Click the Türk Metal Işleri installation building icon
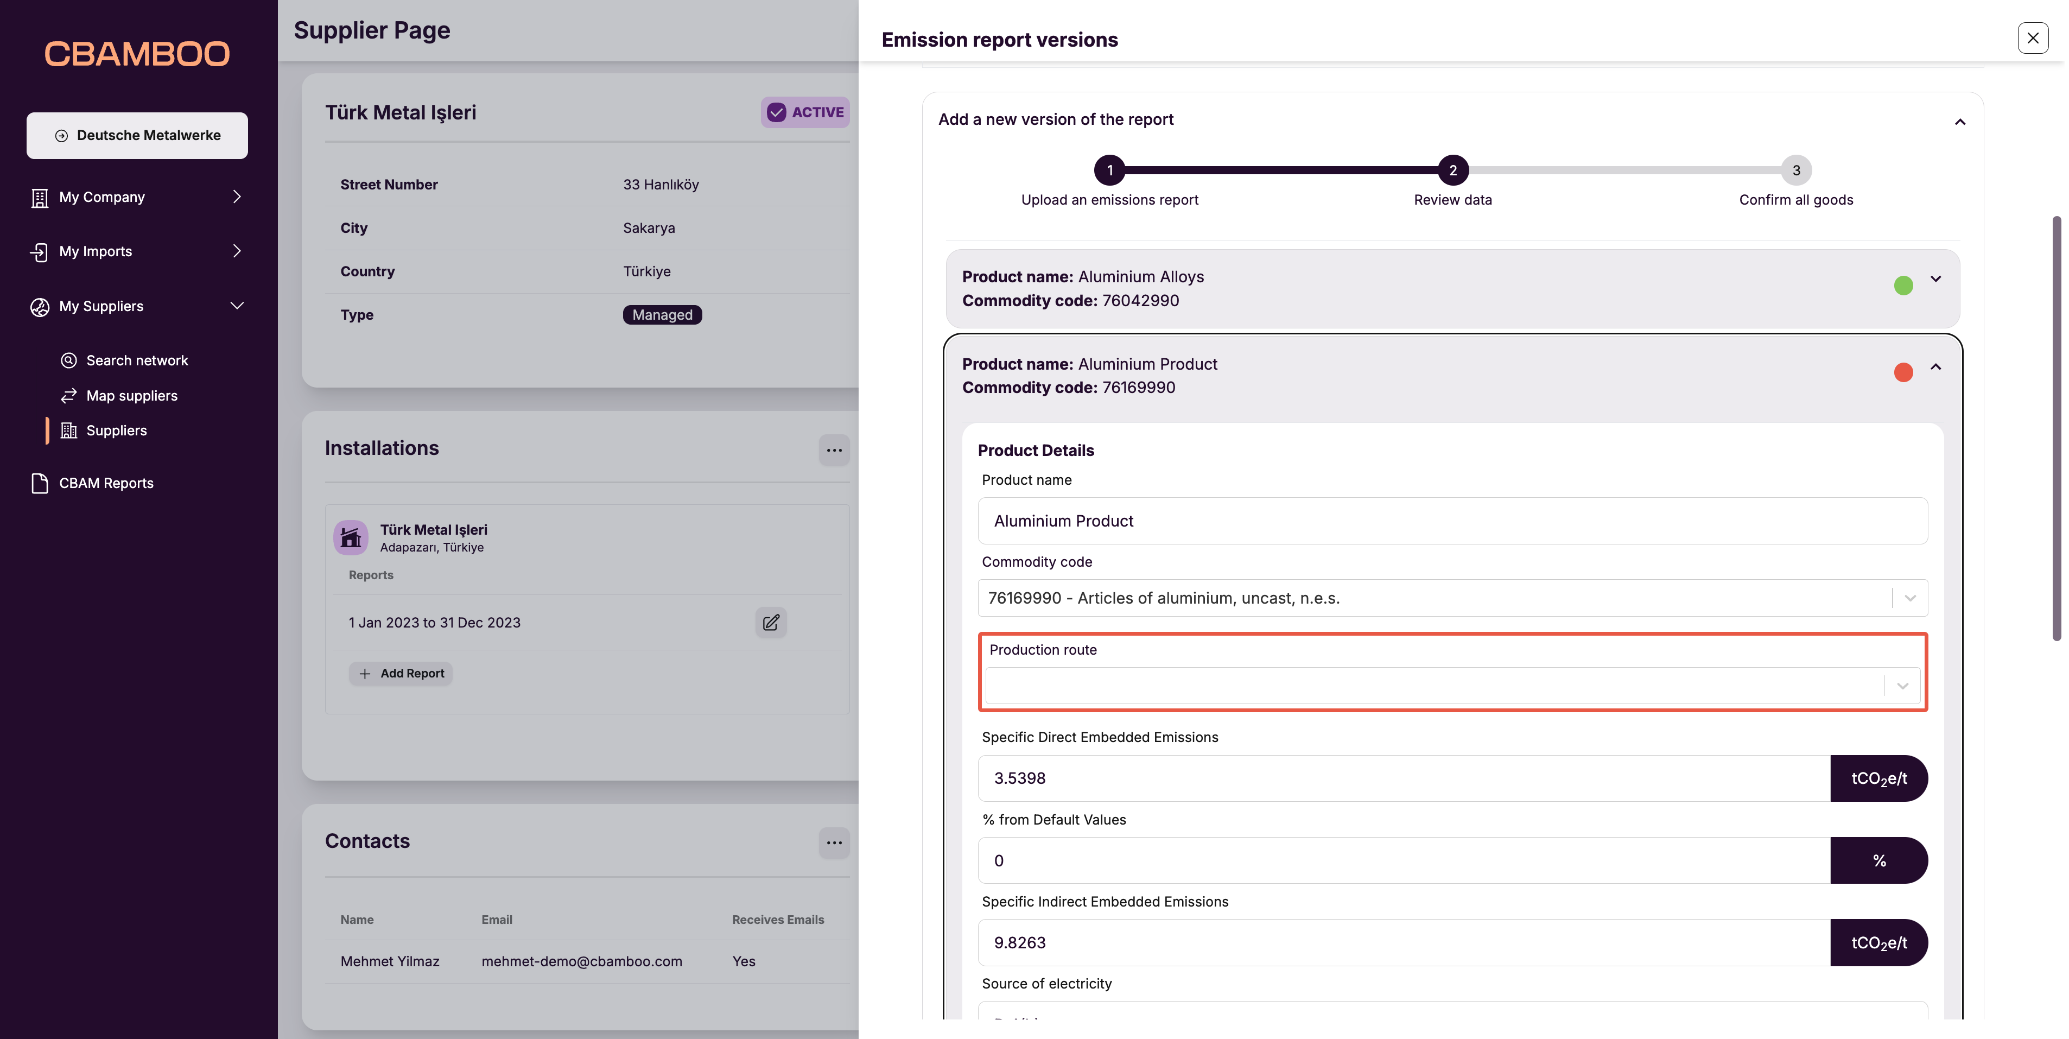 point(350,537)
